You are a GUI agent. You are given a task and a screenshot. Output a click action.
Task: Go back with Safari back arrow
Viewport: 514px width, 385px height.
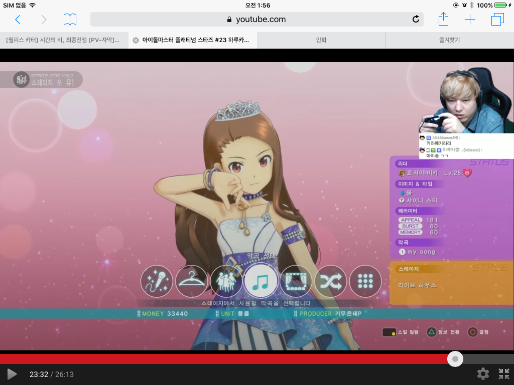(18, 20)
